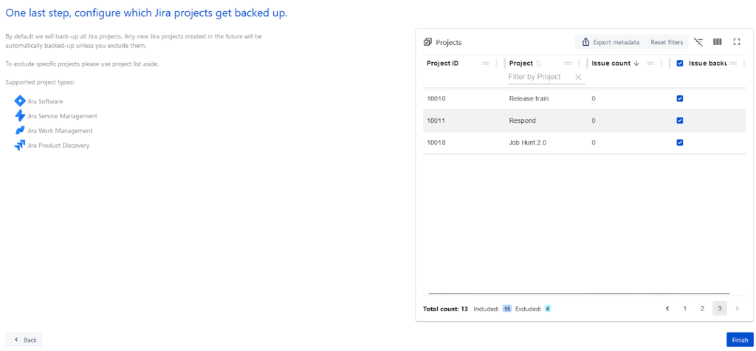Open Project column actions menu
Screen dimensions: 756x351
(x=579, y=64)
